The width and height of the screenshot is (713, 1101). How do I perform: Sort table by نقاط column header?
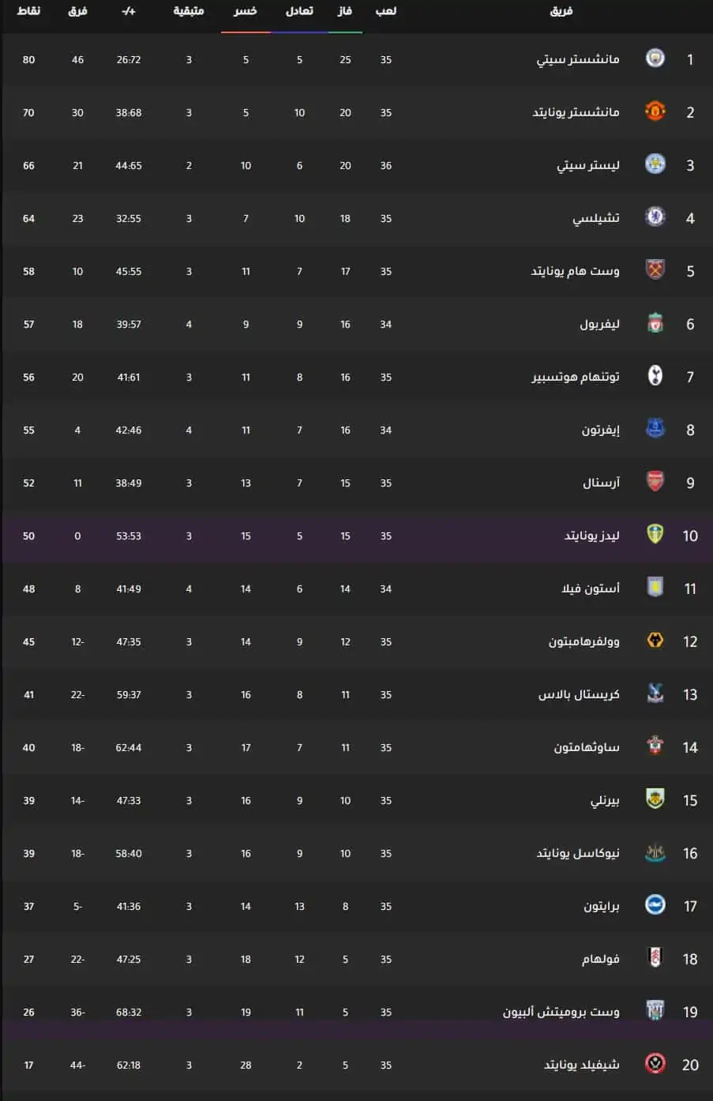coord(29,11)
